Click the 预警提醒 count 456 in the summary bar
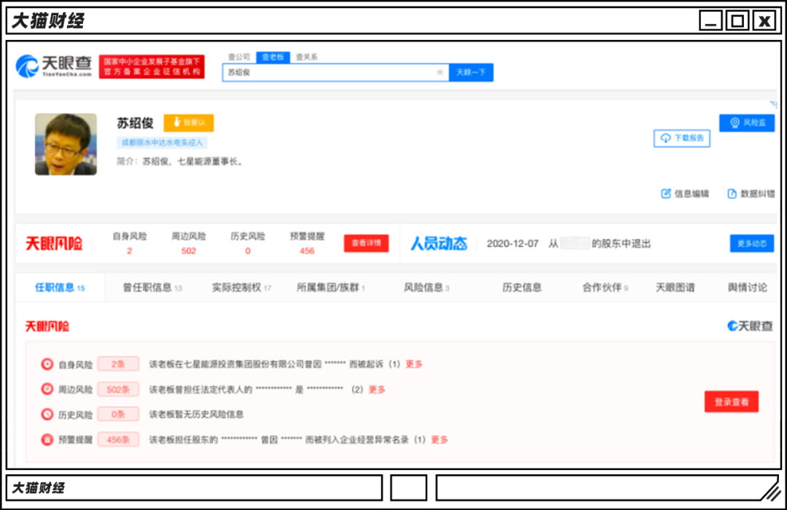Viewport: 787px width, 510px height. [308, 251]
